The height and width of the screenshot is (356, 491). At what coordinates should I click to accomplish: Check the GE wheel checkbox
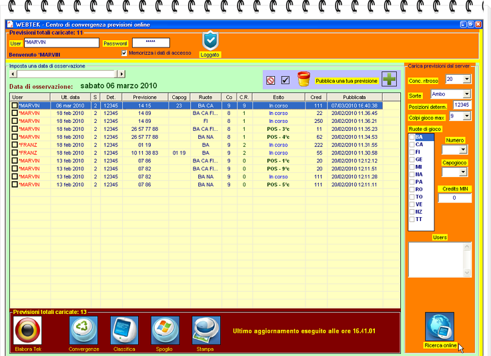[412, 160]
